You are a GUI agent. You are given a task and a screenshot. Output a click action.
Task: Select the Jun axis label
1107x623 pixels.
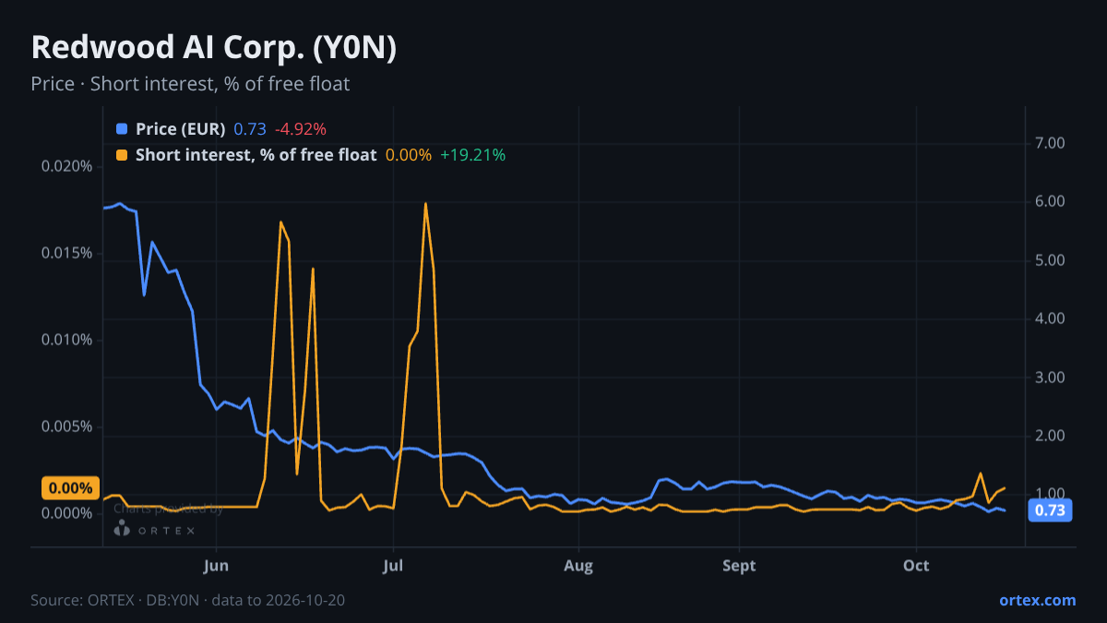[x=216, y=565]
